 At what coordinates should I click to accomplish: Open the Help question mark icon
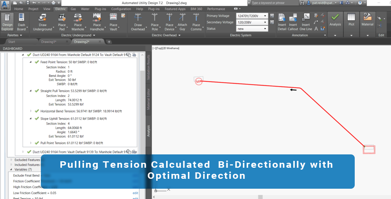(360, 3)
